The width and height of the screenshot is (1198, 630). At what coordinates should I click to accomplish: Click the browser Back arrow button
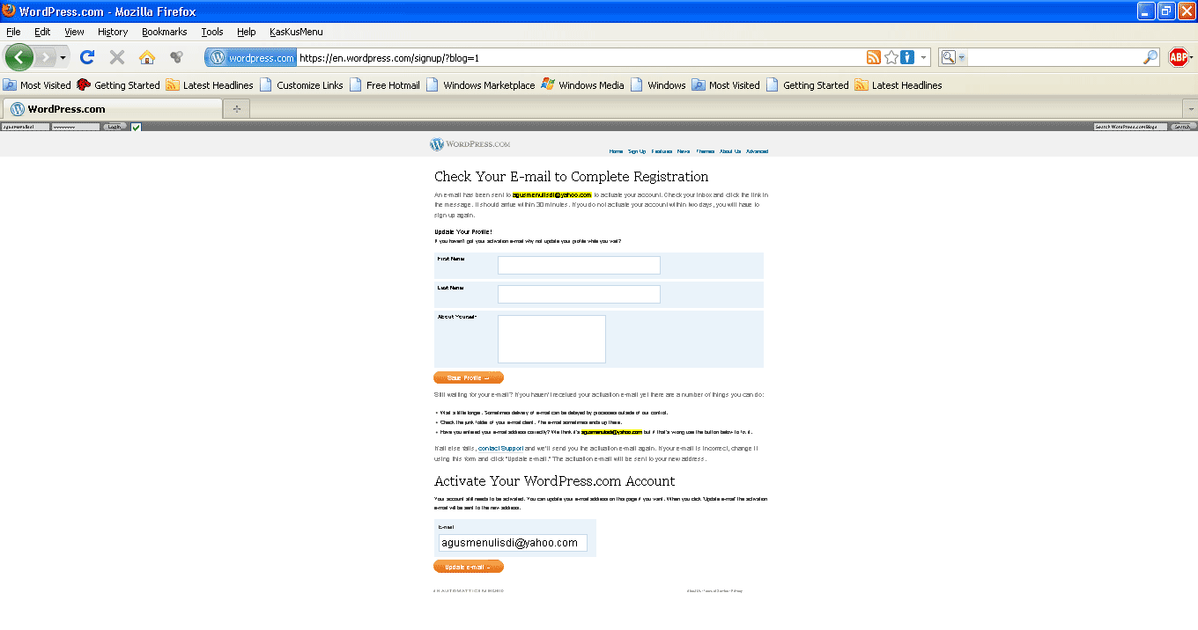19,57
